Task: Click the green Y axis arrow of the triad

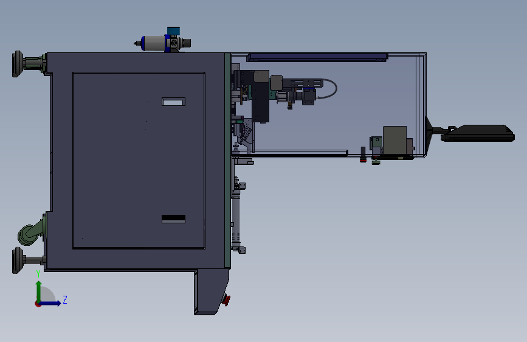Action: [x=39, y=291]
